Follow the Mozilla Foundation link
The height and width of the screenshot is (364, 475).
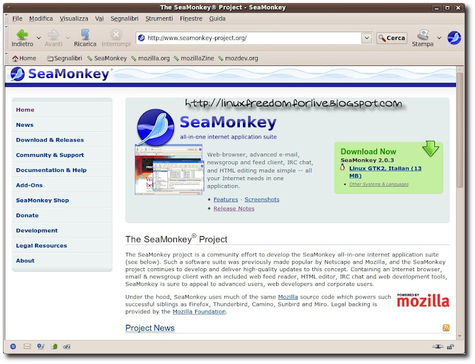199,312
